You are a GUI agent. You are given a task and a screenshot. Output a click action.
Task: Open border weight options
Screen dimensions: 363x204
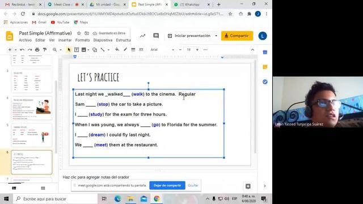coord(133,49)
